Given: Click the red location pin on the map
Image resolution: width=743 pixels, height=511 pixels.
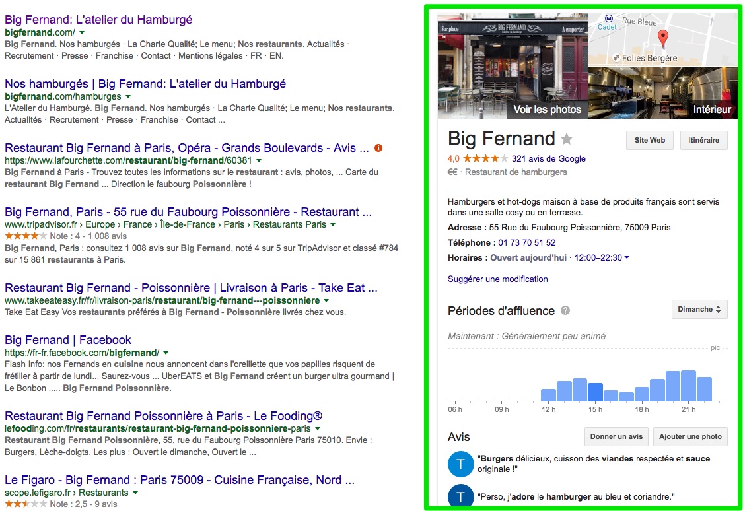Looking at the screenshot, I should point(663,38).
